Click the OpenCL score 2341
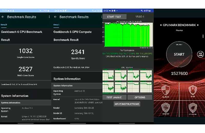205x133 pixels. [x=78, y=52]
